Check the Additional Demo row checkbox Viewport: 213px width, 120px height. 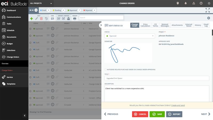(x=30, y=57)
